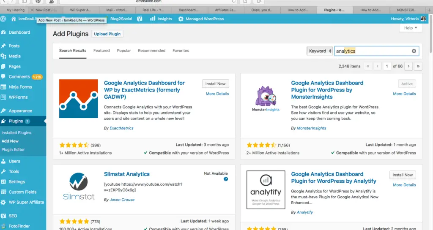Click the MonsterInsights plugin thumbnail
This screenshot has width=433, height=230.
pyautogui.click(x=266, y=99)
